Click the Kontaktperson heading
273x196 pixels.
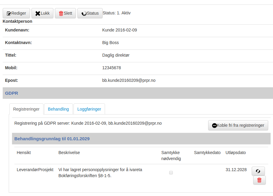17,21
